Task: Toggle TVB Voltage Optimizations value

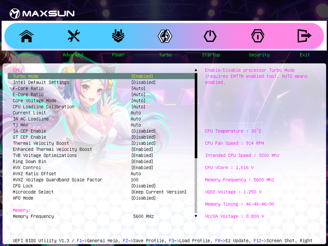Action: pyautogui.click(x=142, y=155)
